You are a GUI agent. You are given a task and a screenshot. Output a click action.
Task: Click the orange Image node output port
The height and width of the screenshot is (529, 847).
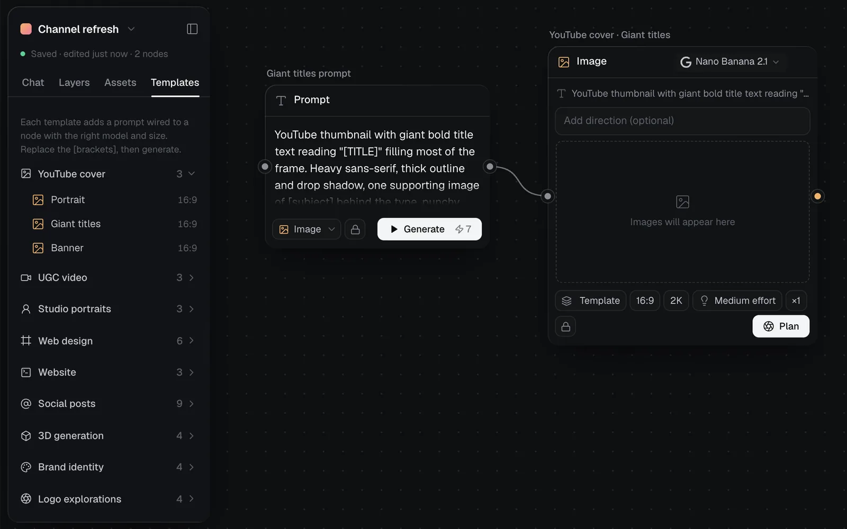pyautogui.click(x=818, y=196)
